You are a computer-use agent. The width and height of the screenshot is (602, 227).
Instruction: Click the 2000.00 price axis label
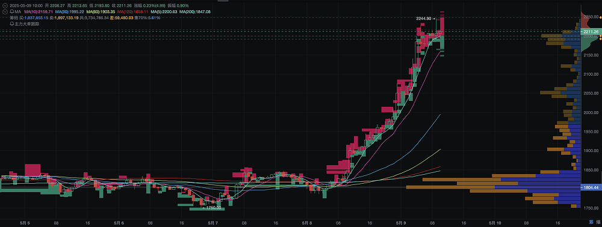pos(591,112)
